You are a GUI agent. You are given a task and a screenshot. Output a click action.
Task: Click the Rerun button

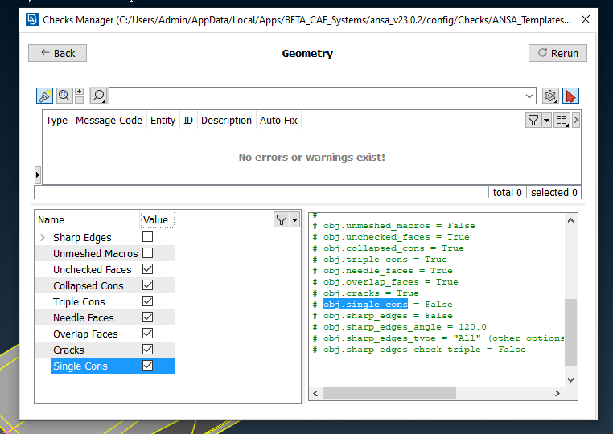tap(557, 53)
